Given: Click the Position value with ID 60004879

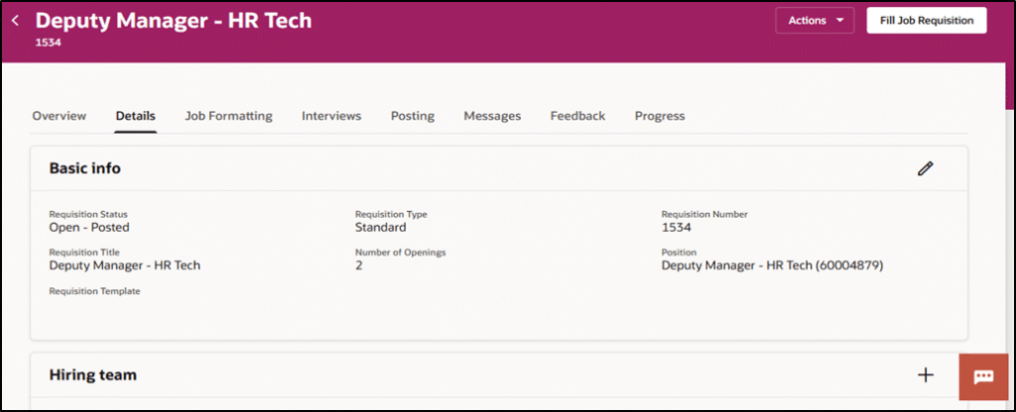Looking at the screenshot, I should coord(772,265).
